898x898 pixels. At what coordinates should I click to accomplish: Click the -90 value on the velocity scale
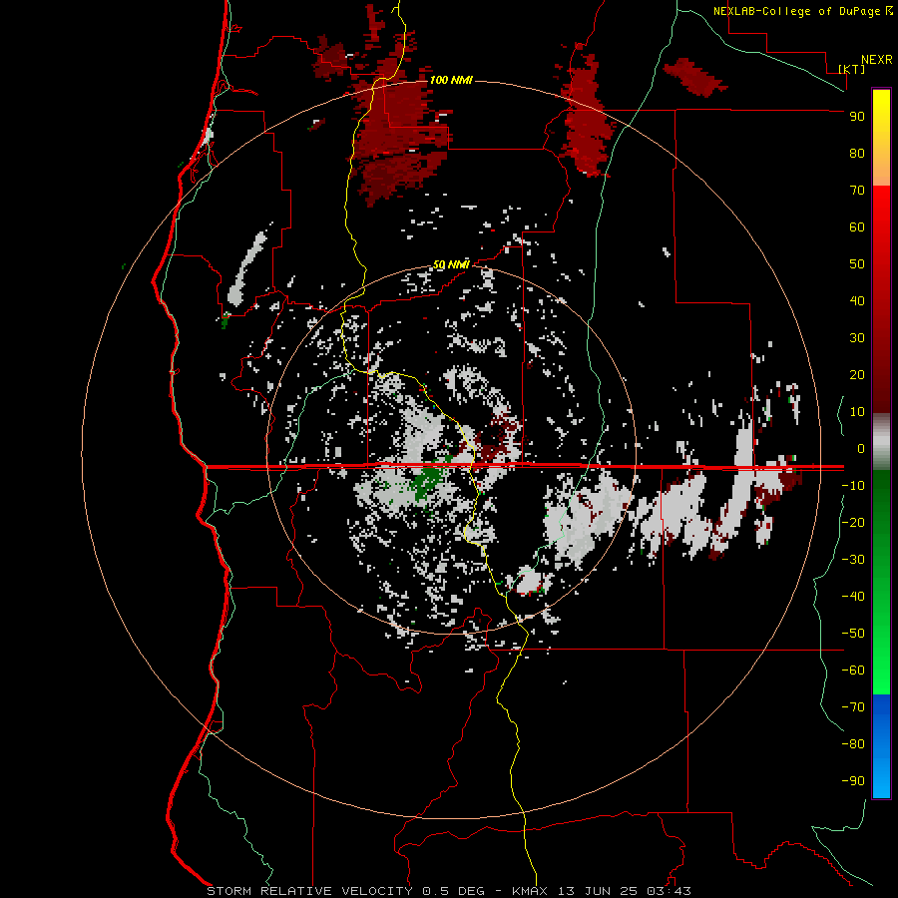[x=853, y=781]
